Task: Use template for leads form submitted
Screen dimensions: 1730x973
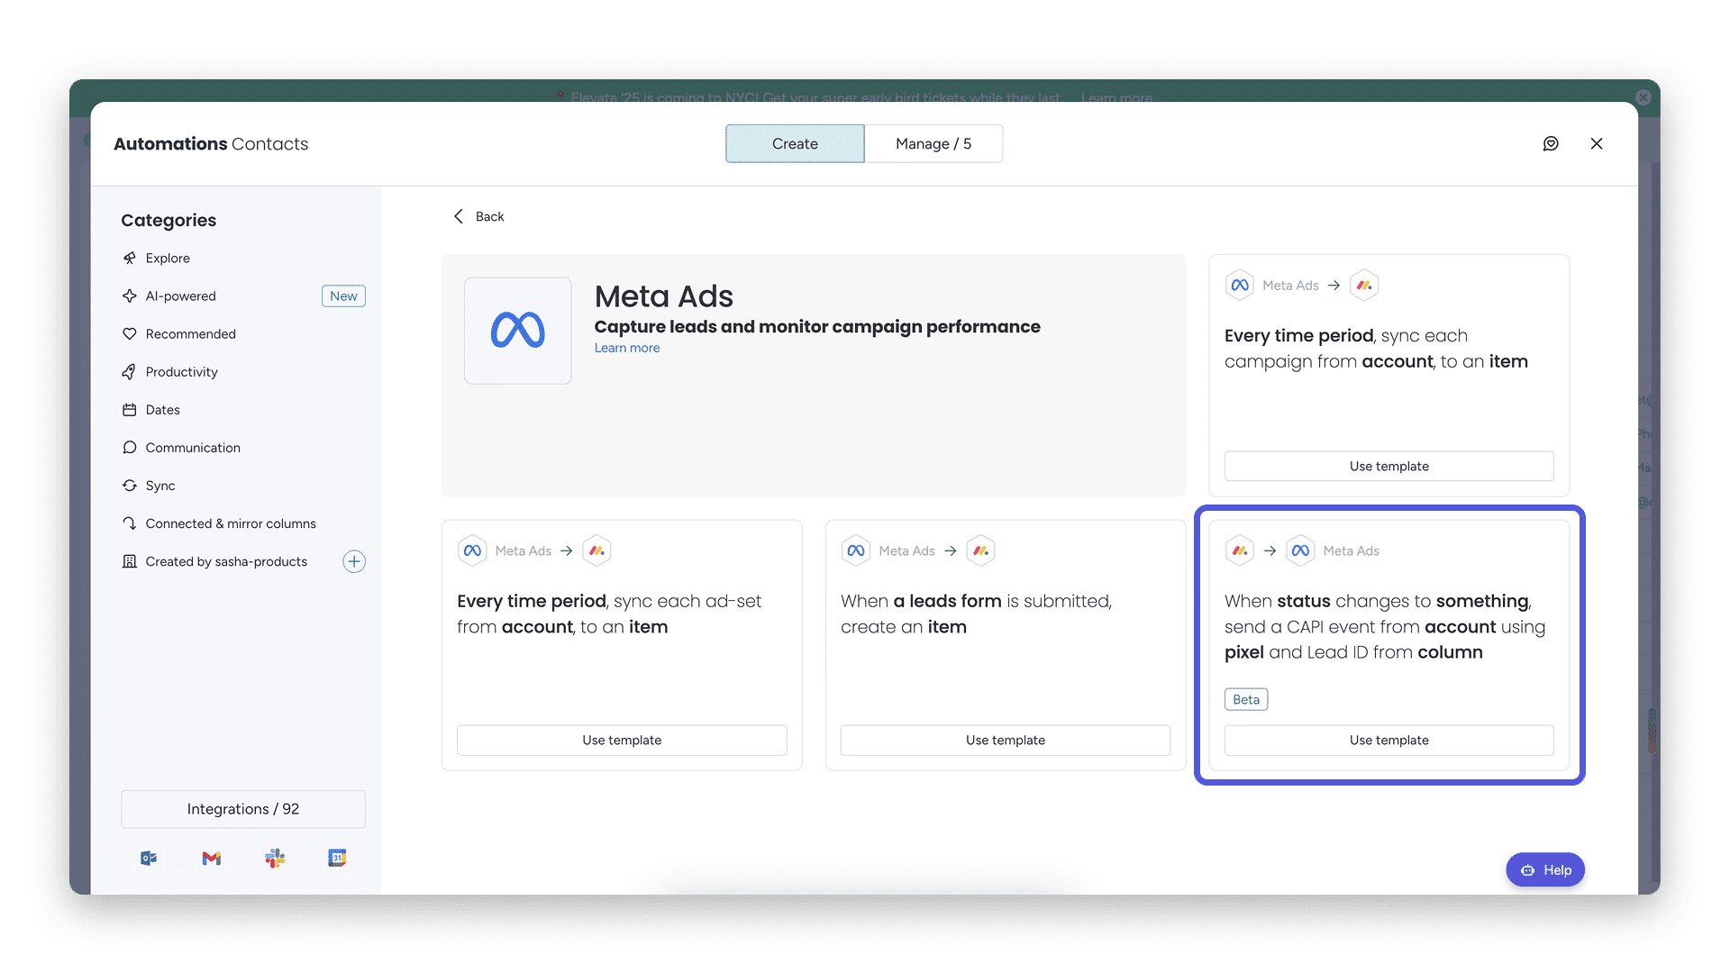Action: point(1005,741)
